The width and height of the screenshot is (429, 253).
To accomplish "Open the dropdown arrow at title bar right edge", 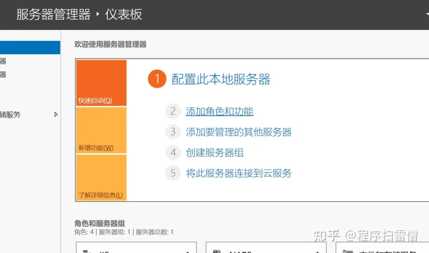I will coord(427,14).
